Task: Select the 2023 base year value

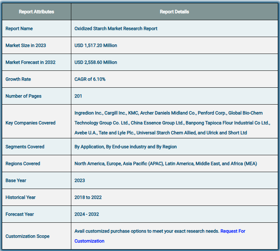Action: point(80,181)
